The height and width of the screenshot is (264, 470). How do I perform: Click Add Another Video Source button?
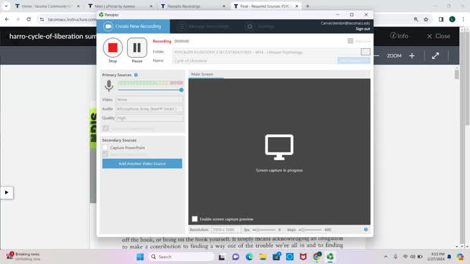coord(142,164)
